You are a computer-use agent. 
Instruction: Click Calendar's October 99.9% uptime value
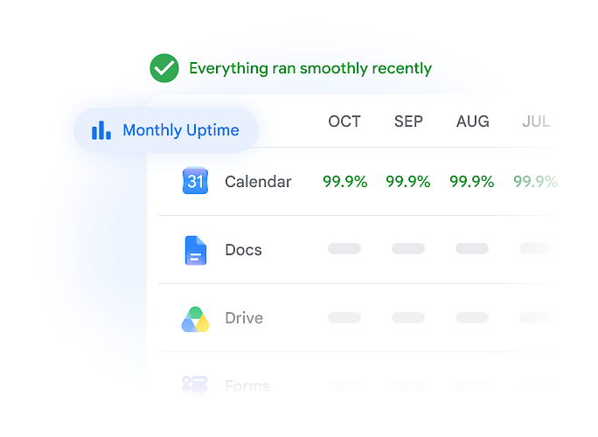345,182
